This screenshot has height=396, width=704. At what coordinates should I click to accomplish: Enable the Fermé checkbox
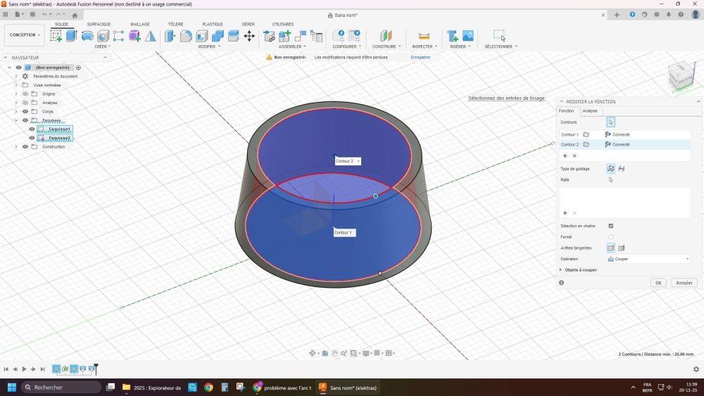pos(610,237)
